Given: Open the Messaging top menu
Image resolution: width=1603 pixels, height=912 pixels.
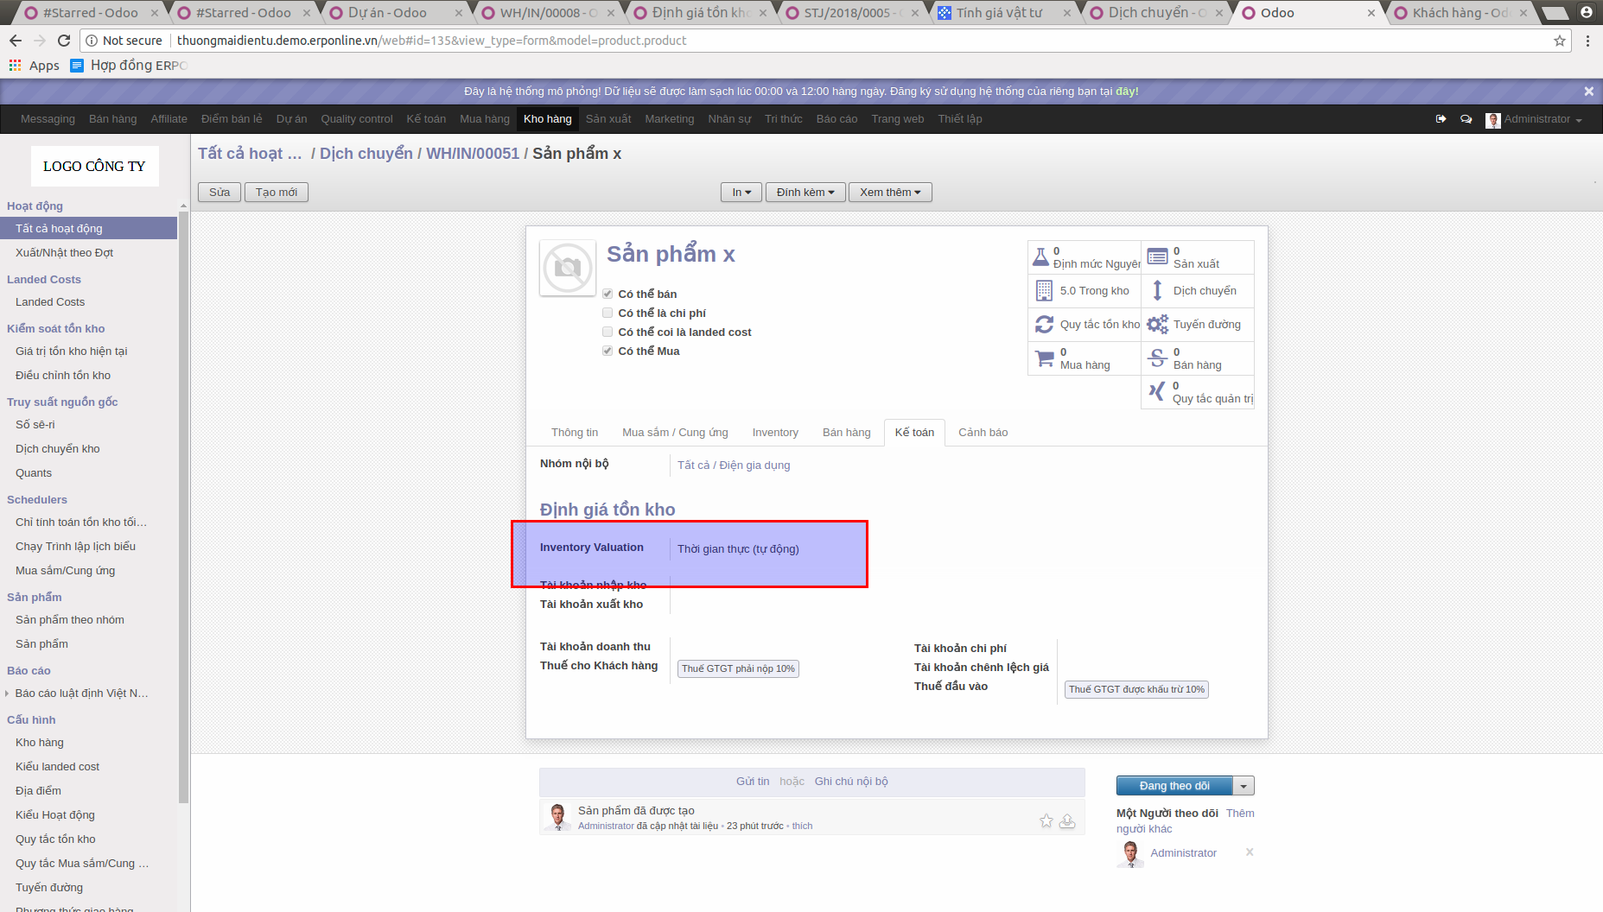Looking at the screenshot, I should click(48, 119).
